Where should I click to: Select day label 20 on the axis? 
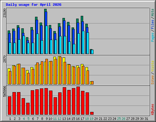[96, 119]
